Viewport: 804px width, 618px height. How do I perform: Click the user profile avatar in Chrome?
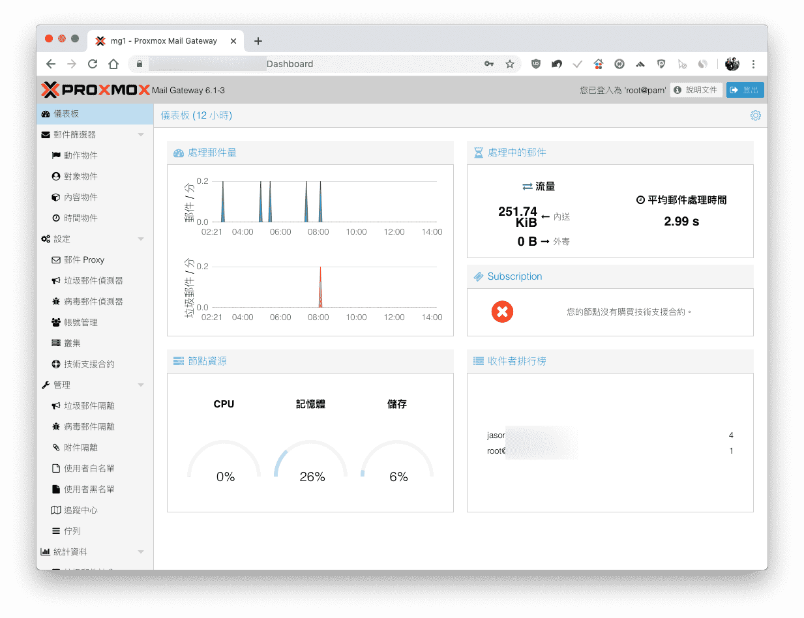point(732,64)
